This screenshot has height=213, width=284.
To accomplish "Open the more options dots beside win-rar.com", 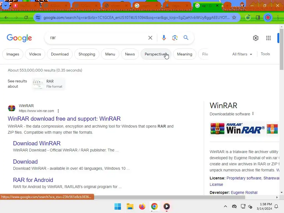I will (x=58, y=111).
